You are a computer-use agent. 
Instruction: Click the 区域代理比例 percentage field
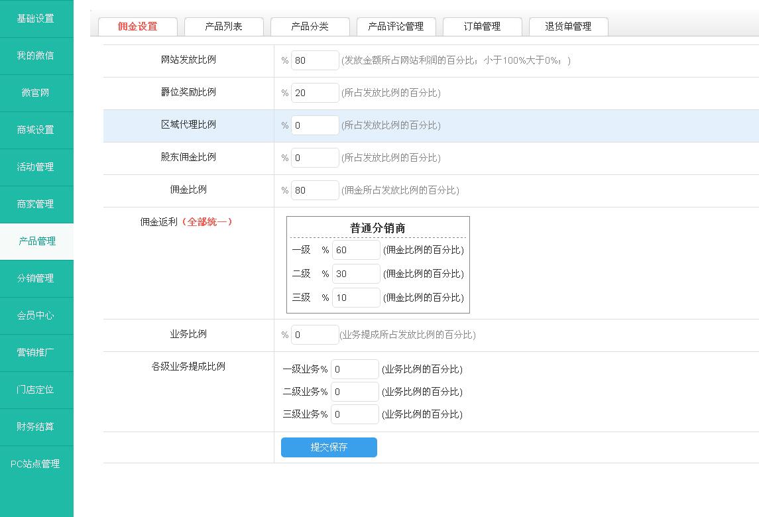[315, 125]
